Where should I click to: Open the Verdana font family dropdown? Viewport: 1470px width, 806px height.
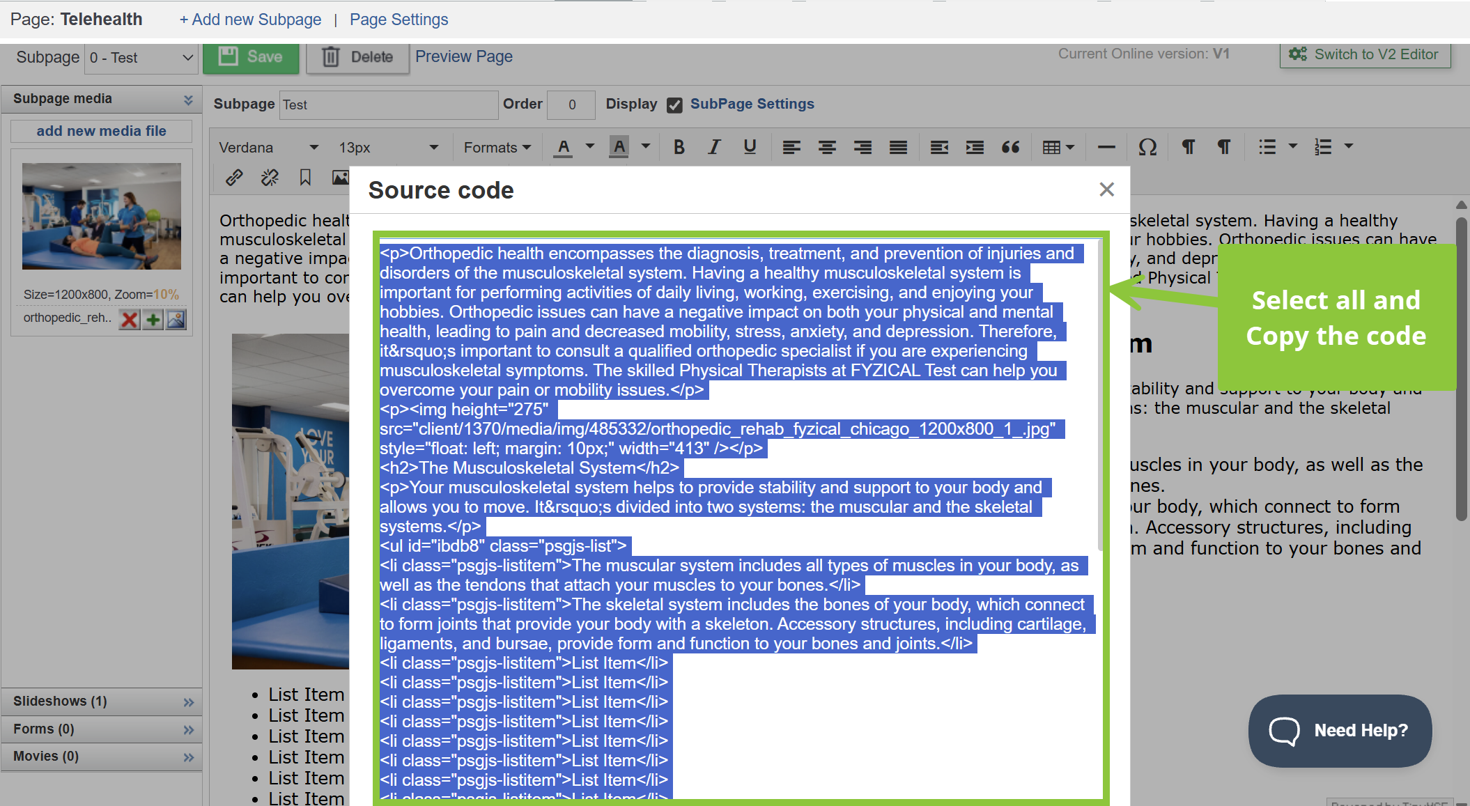268,147
